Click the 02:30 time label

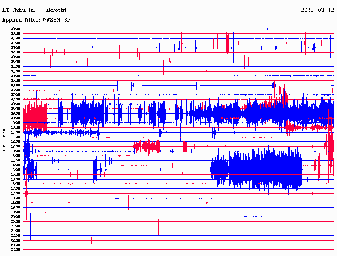coord(15,52)
